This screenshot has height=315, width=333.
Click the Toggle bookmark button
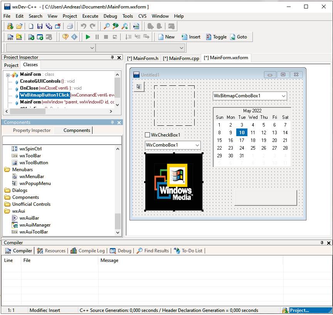coord(216,37)
